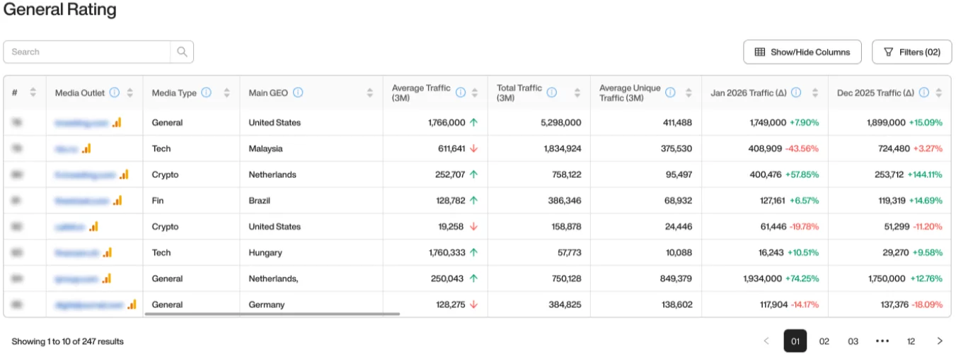The width and height of the screenshot is (956, 359).
Task: Sort by Main GEO column arrows
Action: [369, 93]
